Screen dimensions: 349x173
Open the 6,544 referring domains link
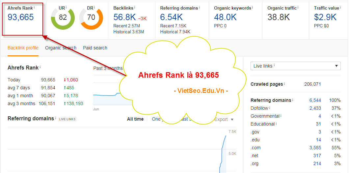tap(315, 100)
